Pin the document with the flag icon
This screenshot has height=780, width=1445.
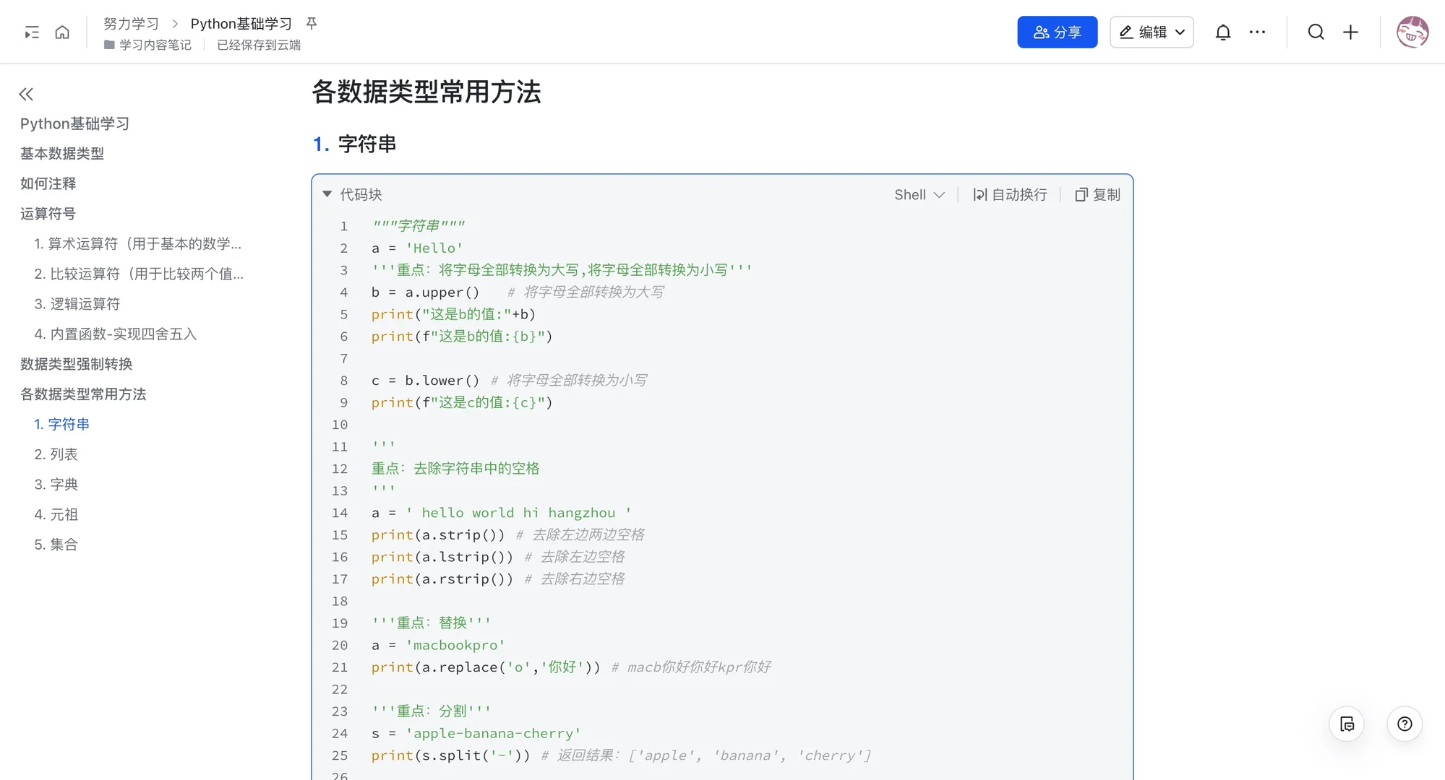[x=310, y=22]
